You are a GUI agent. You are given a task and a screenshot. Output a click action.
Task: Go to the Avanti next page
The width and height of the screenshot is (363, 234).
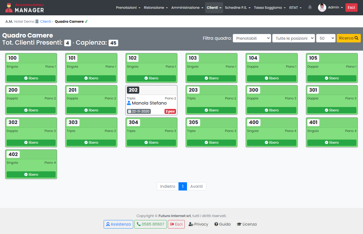click(196, 186)
